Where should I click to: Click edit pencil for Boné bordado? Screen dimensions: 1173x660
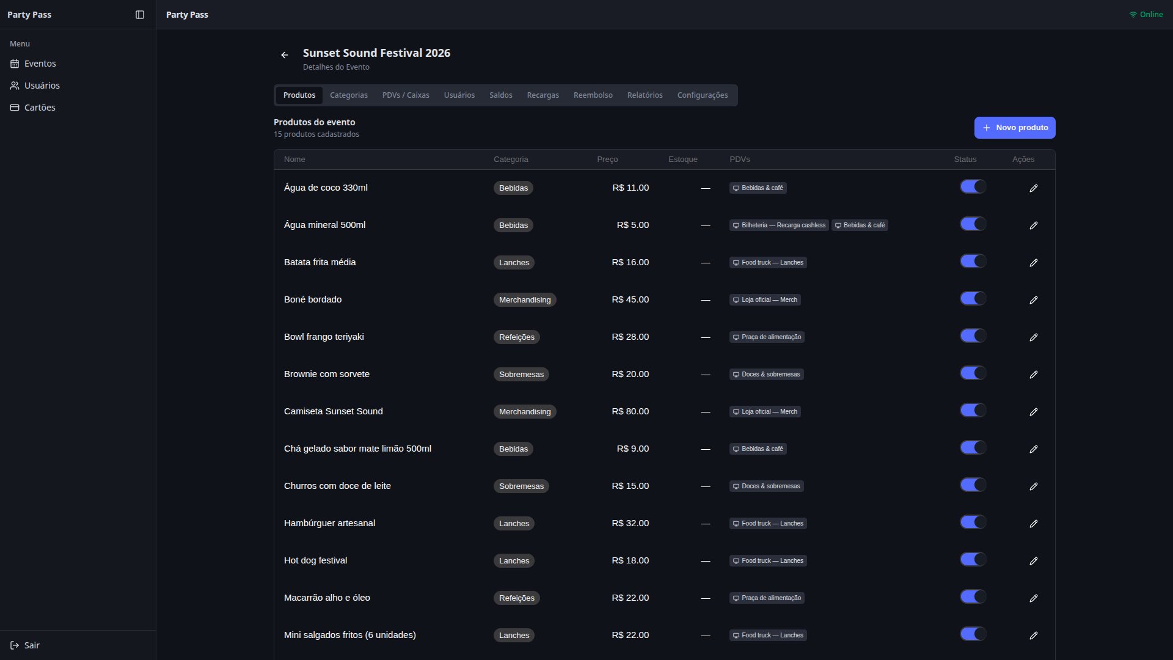tap(1033, 300)
